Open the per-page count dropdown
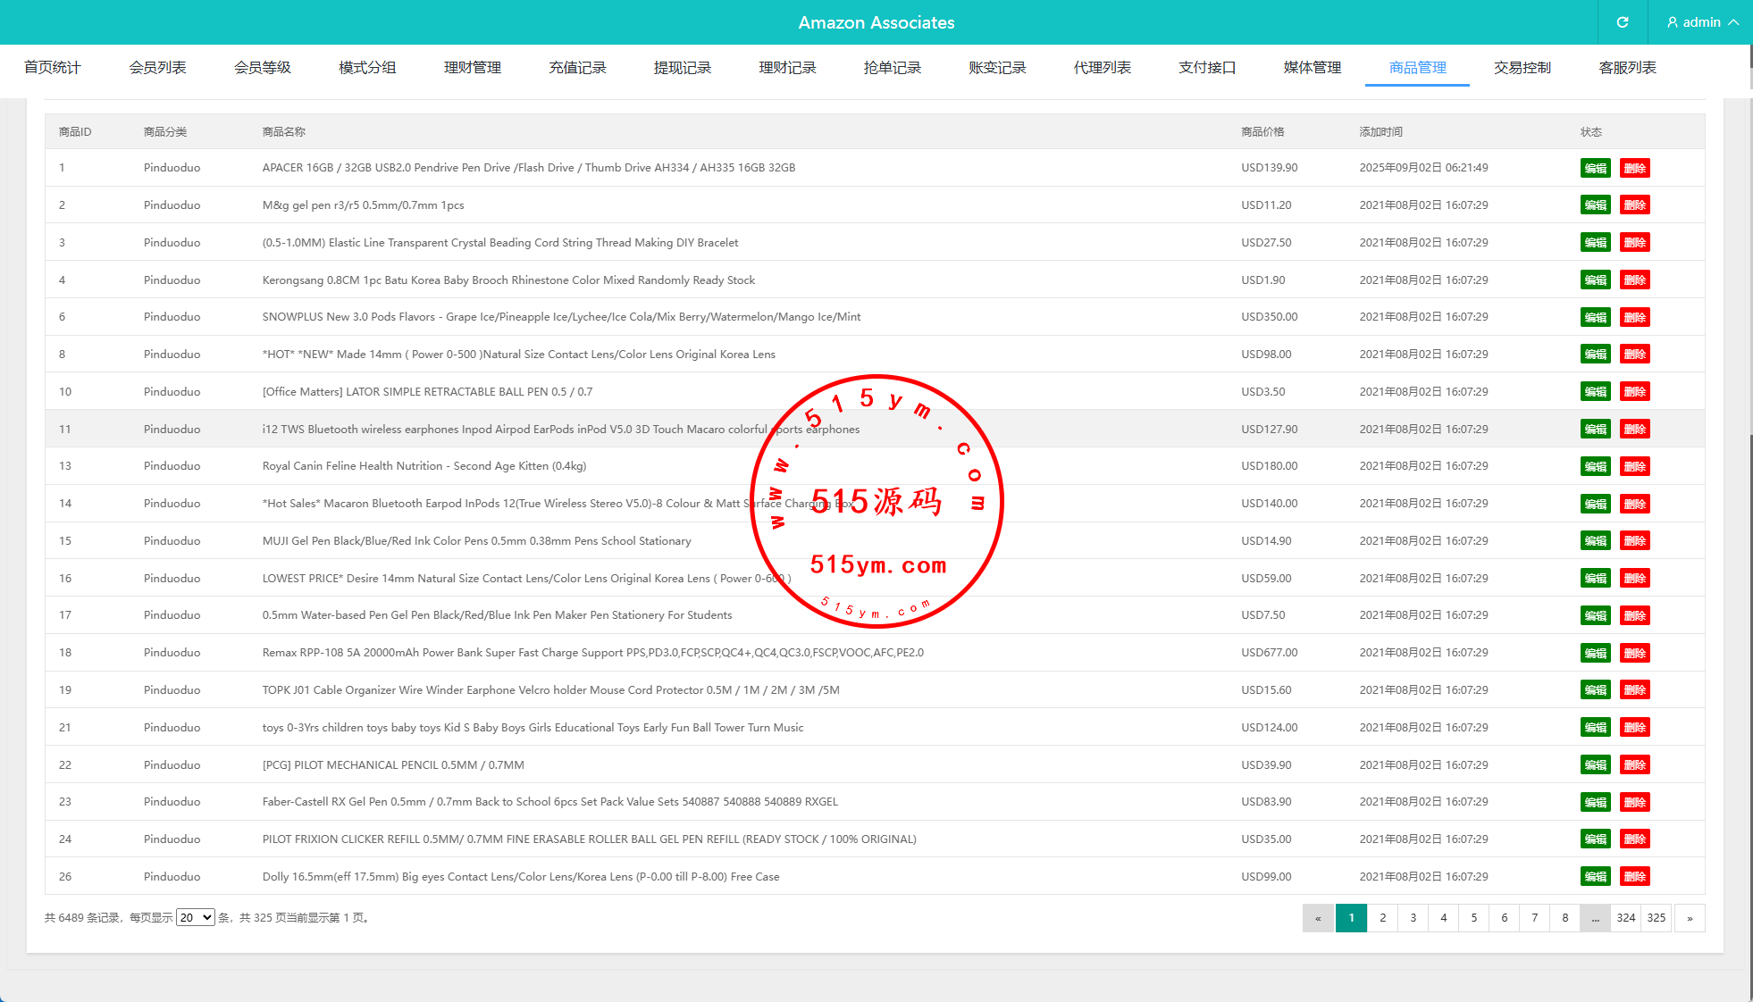The height and width of the screenshot is (1002, 1753). (x=195, y=917)
